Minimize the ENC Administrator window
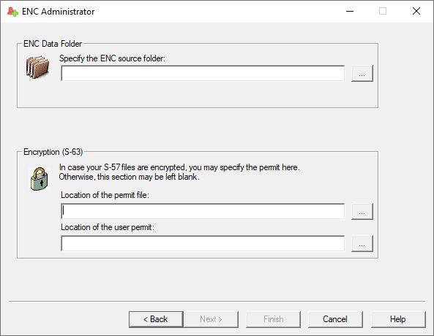 pos(350,12)
